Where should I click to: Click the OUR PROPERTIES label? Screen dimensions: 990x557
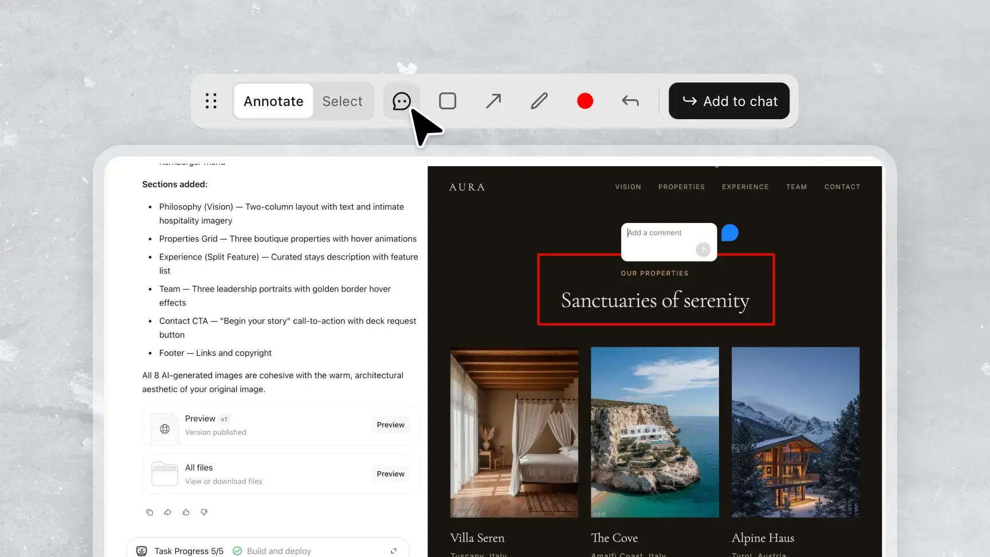[x=655, y=273]
